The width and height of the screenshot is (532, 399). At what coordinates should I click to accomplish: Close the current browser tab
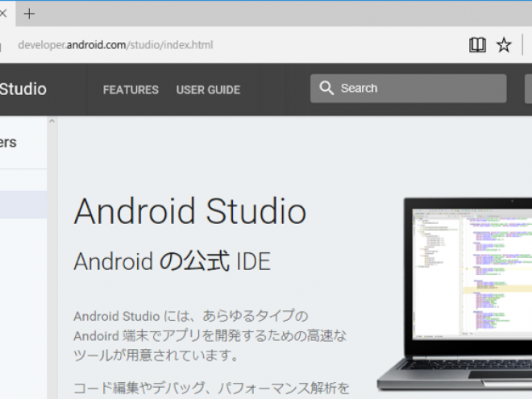[x=3, y=14]
